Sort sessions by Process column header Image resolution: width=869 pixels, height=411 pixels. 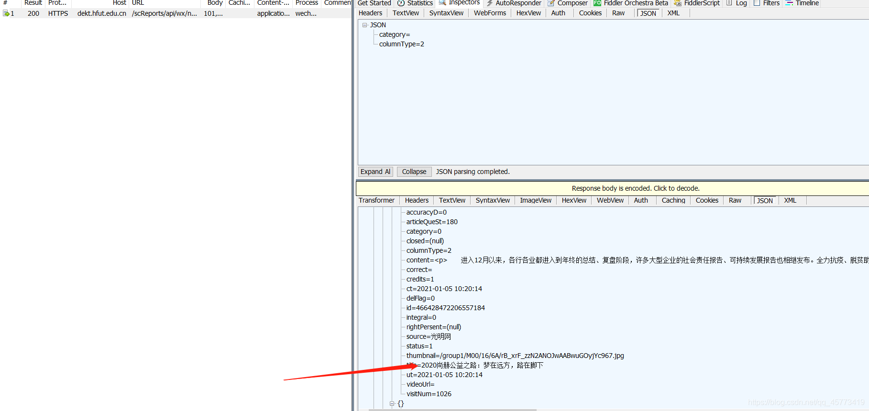pyautogui.click(x=307, y=3)
